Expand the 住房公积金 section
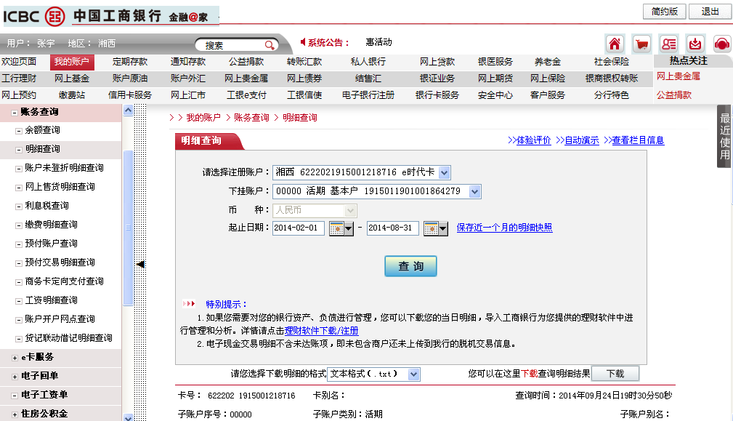Viewport: 733px width, 421px height. coord(15,414)
